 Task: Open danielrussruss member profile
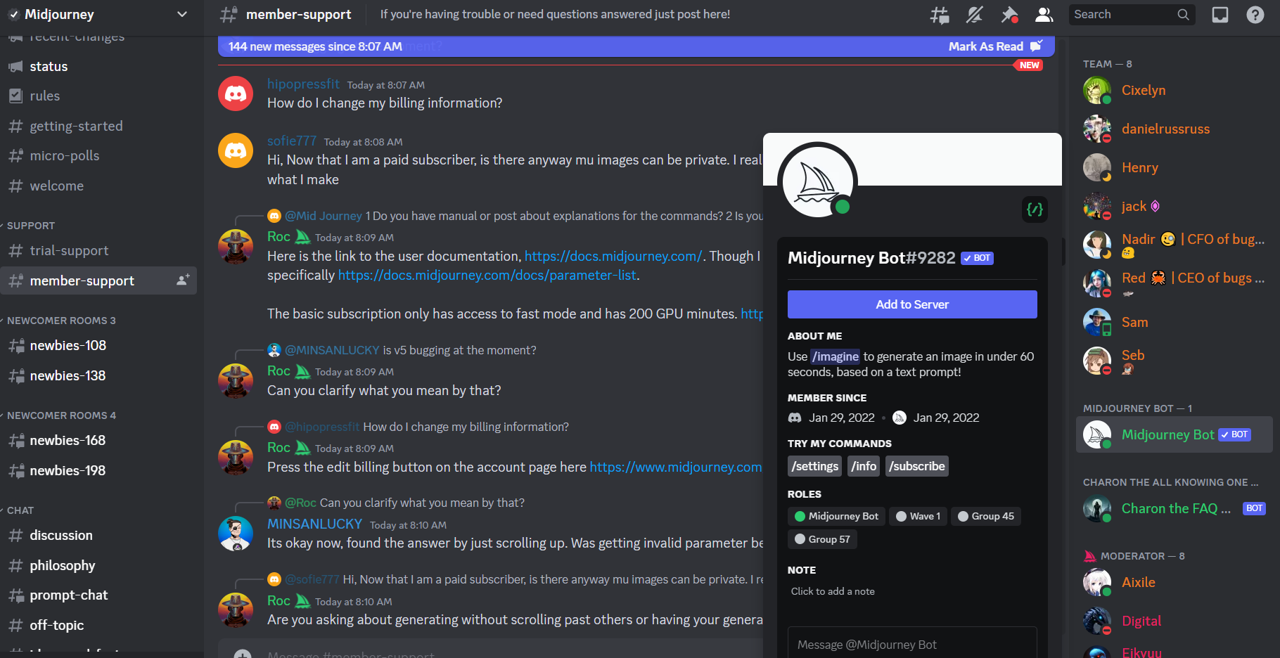[1175, 129]
